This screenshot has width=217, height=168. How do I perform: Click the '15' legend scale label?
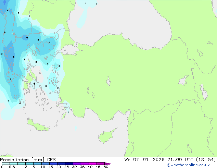51,167
